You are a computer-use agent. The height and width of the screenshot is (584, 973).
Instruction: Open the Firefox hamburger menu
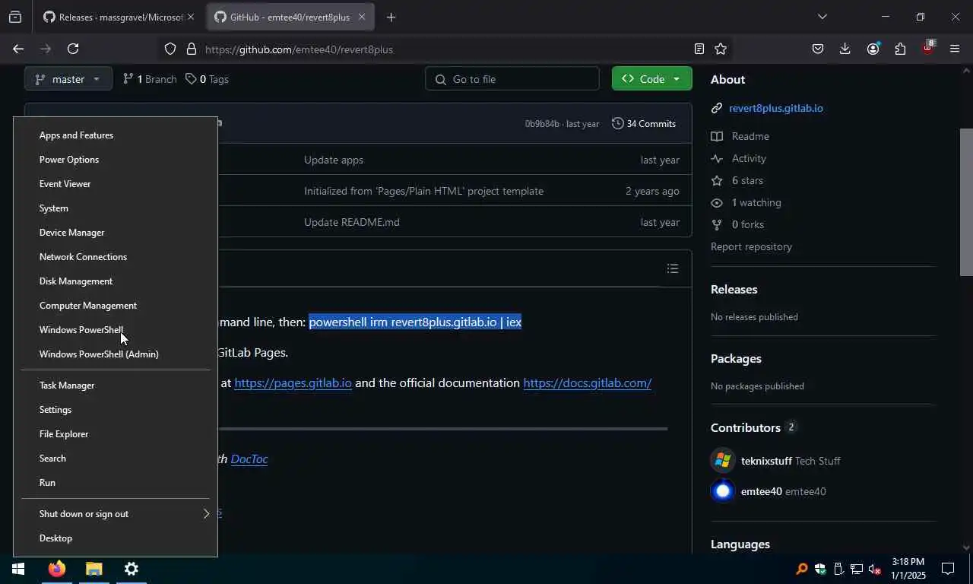point(955,49)
